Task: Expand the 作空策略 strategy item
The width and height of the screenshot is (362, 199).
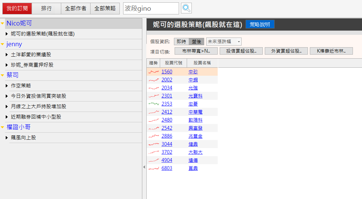Action: (x=7, y=86)
